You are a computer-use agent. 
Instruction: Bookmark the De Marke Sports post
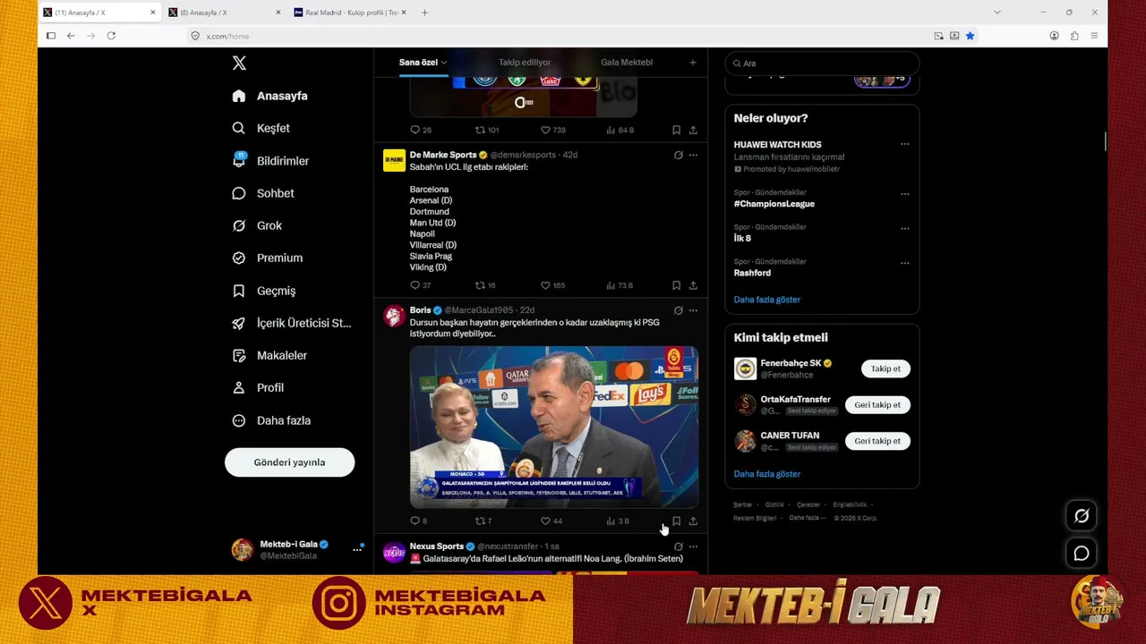click(676, 285)
